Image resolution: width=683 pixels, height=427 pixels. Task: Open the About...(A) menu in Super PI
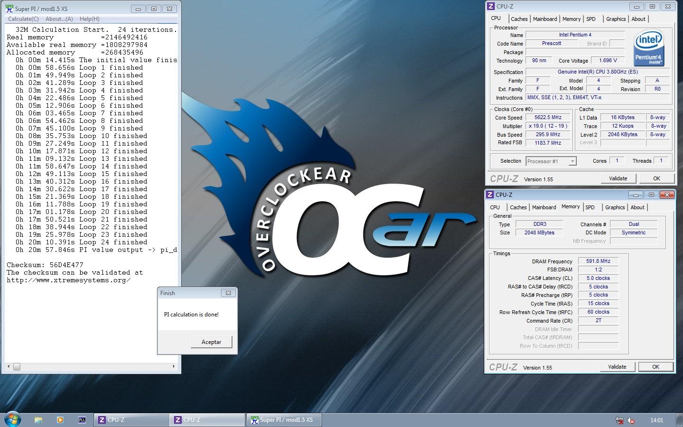pyautogui.click(x=59, y=19)
